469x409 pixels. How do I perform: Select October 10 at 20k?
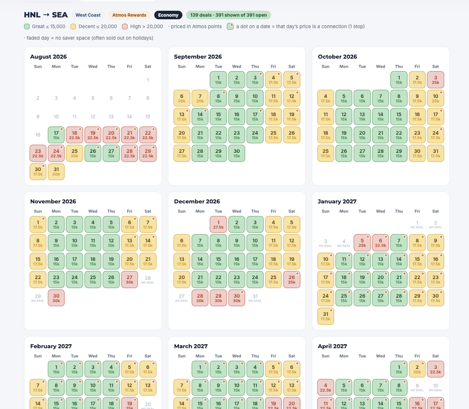click(436, 98)
